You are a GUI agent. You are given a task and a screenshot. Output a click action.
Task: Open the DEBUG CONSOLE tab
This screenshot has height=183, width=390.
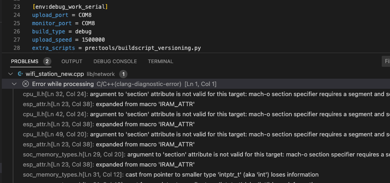click(x=115, y=61)
